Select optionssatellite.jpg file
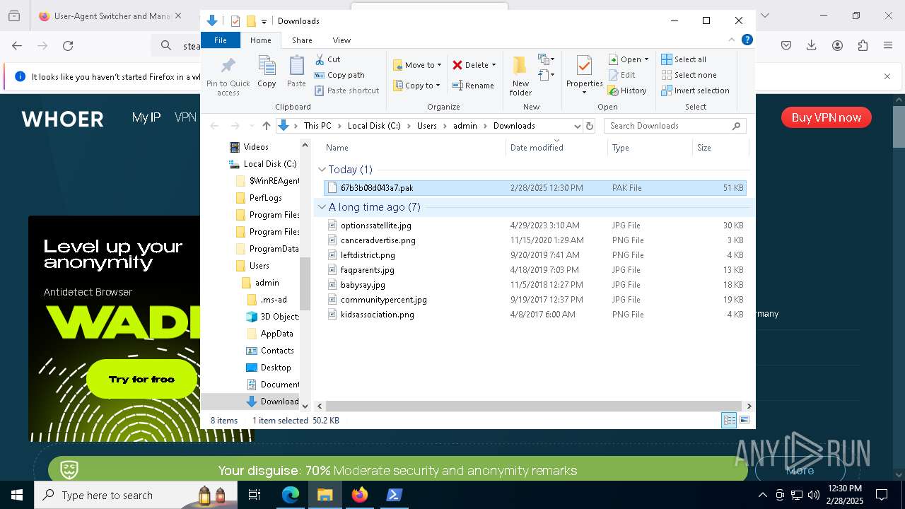 [535, 226]
